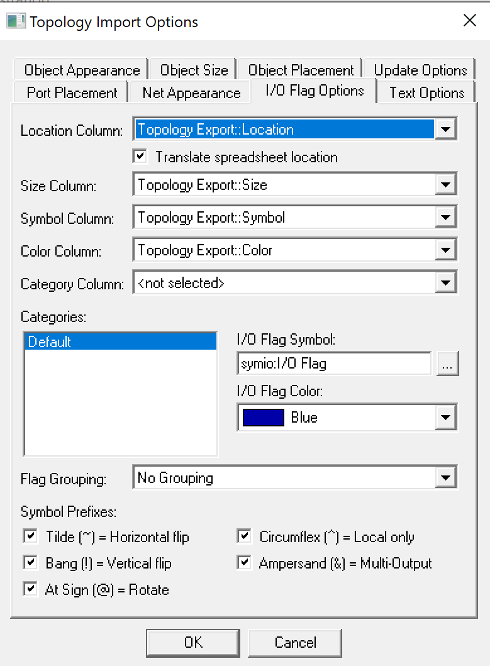This screenshot has width=490, height=666.
Task: Toggle Bang Vertical flip checkbox
Action: coord(30,563)
